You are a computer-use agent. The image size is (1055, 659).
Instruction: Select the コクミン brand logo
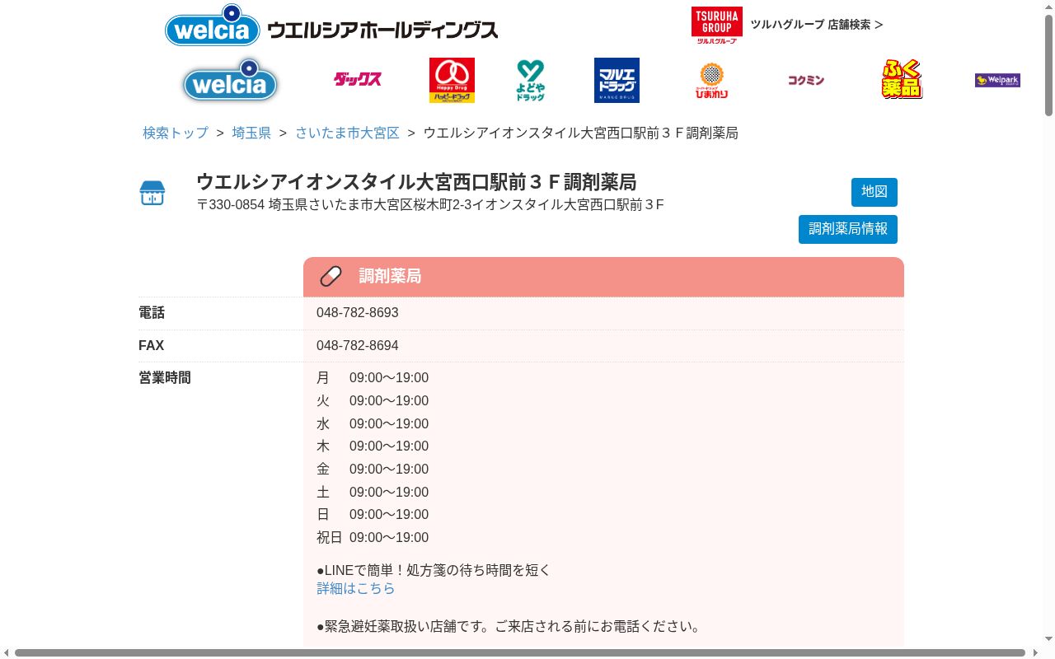[806, 80]
